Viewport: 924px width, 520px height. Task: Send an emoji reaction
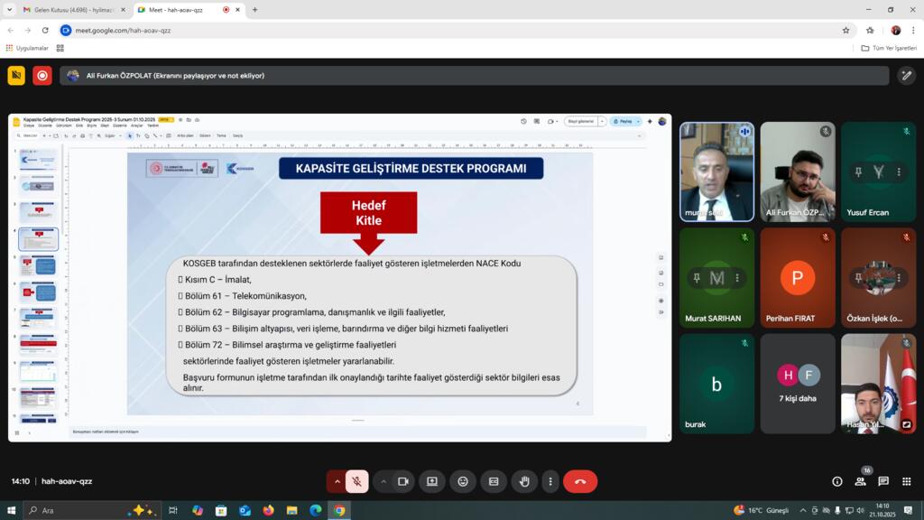[x=463, y=481]
